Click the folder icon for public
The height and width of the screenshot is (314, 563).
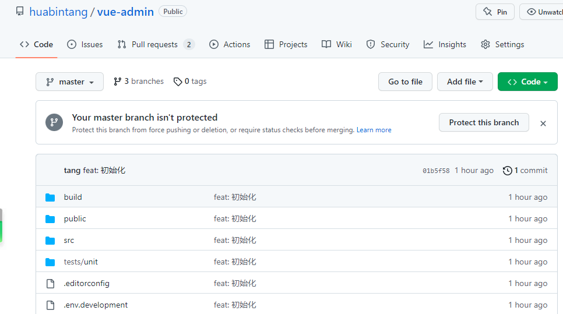(50, 218)
